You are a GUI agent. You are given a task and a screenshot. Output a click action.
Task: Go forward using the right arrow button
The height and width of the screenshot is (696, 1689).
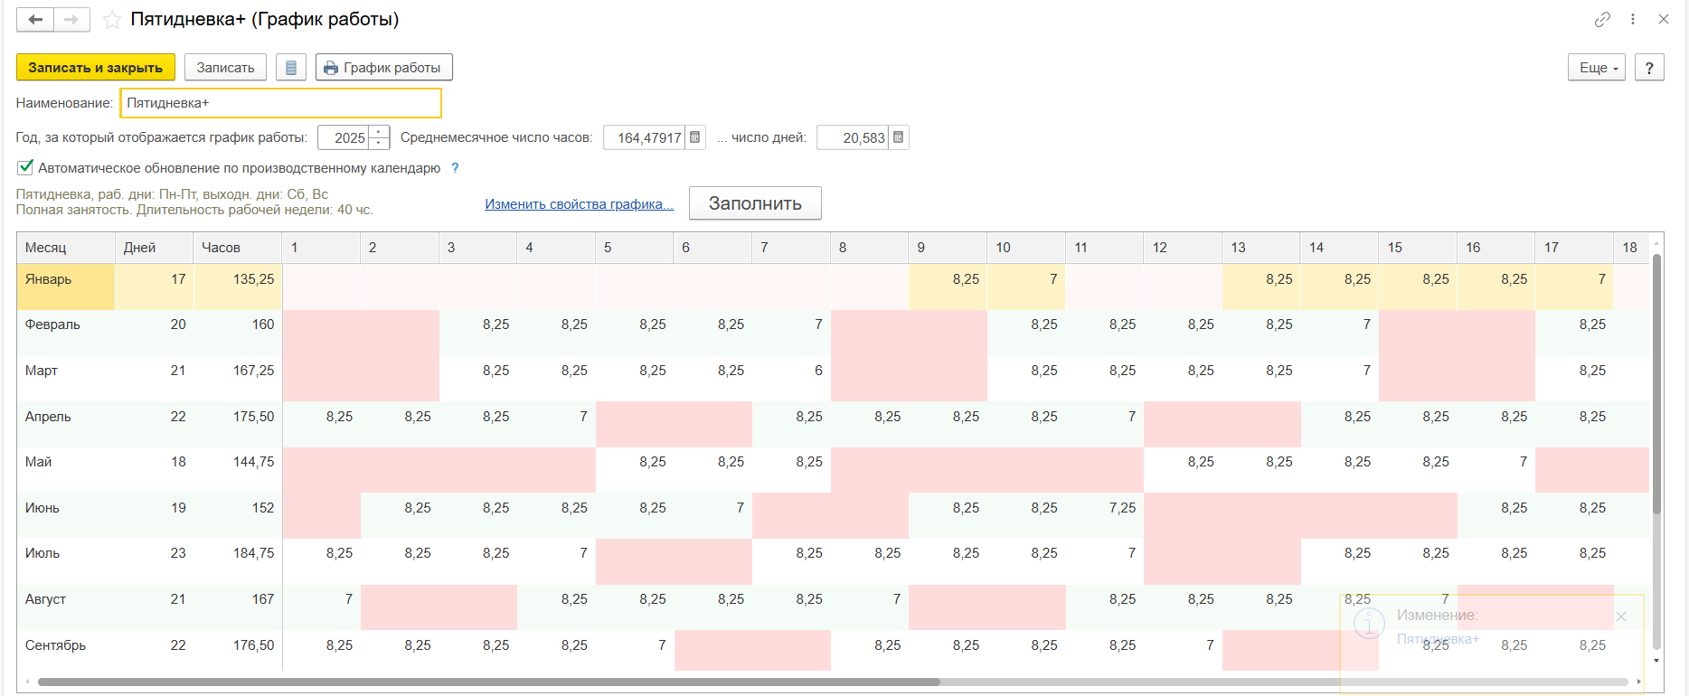point(71,19)
